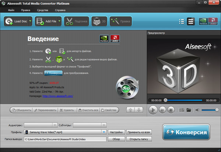Open the www.aiseesoft.com homepage link

[57, 96]
